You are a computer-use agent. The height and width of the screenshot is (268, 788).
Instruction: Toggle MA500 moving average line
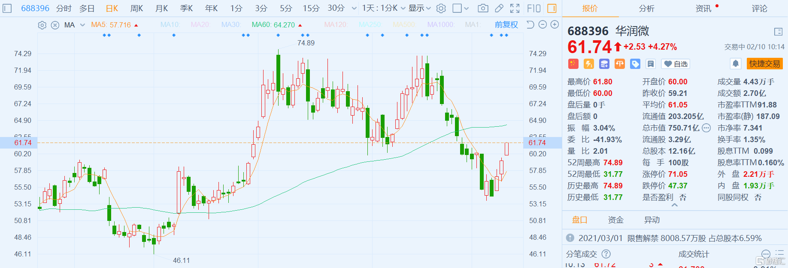click(404, 25)
